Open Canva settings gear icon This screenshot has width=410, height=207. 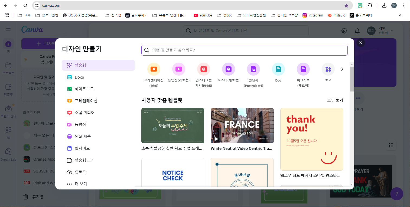coord(344,31)
